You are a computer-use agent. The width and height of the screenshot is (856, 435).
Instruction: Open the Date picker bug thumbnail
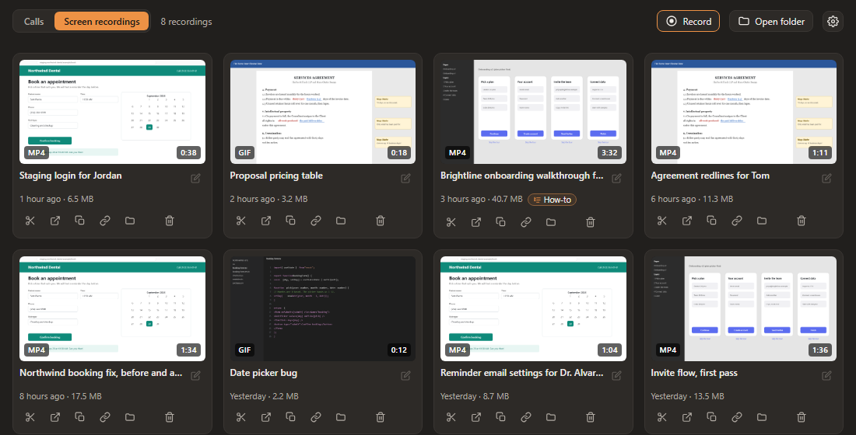click(x=323, y=308)
